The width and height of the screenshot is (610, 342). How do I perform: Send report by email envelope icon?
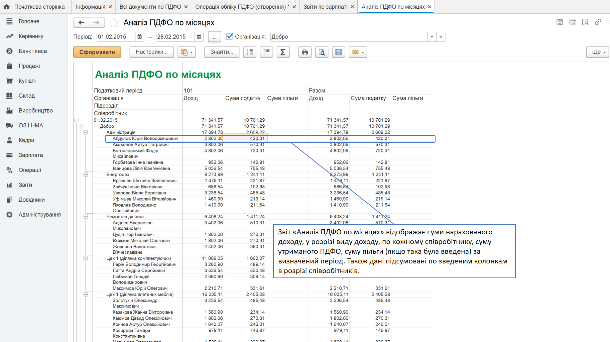click(x=358, y=52)
